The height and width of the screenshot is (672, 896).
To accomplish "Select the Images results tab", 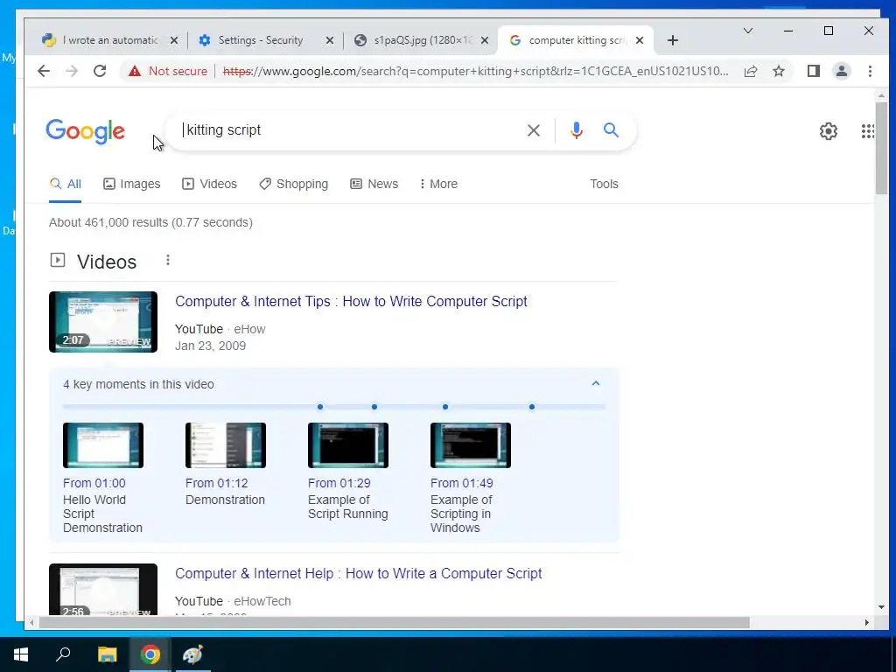I will click(x=132, y=184).
